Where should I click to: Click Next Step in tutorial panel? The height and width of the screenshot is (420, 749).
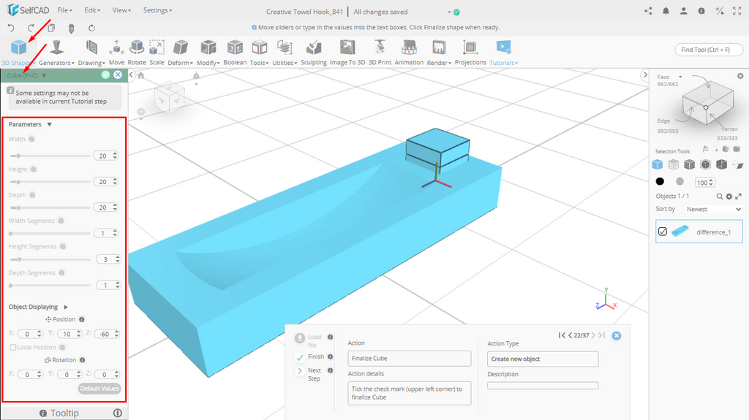[x=314, y=374]
